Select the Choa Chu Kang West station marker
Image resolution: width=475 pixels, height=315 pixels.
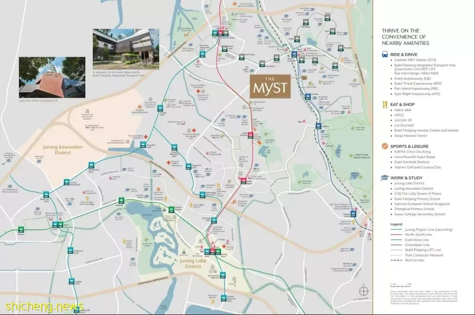tap(202, 54)
